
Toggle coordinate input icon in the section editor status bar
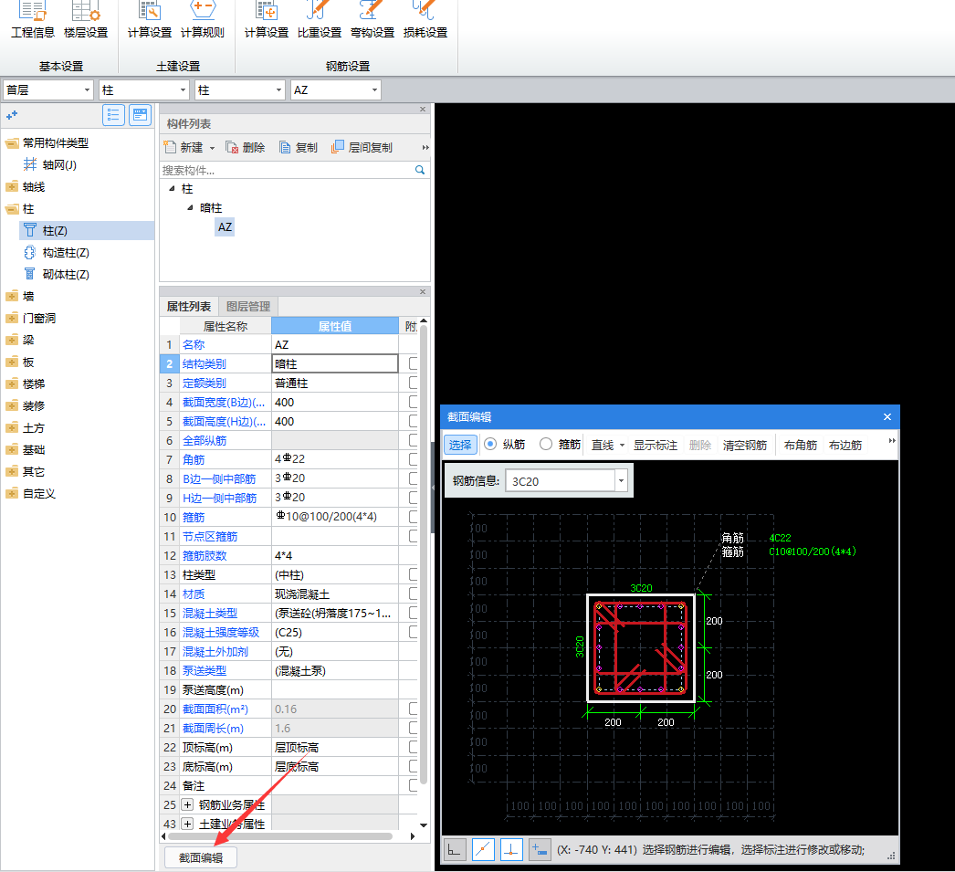(x=540, y=849)
